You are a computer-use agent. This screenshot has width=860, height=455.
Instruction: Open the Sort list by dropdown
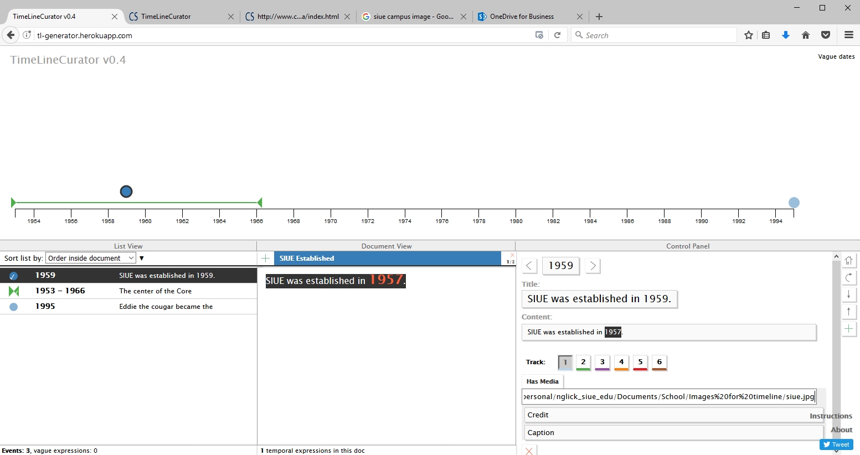(x=90, y=258)
